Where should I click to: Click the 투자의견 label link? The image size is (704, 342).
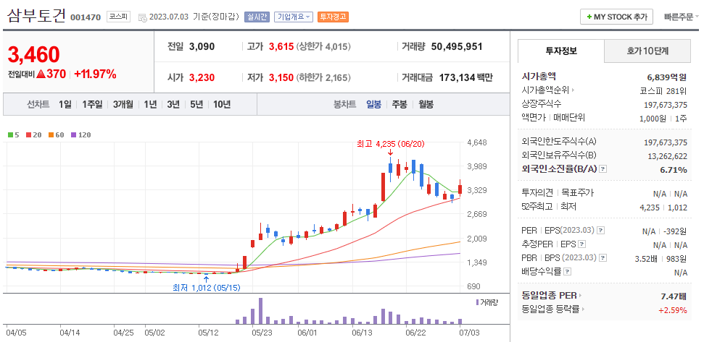pyautogui.click(x=537, y=193)
